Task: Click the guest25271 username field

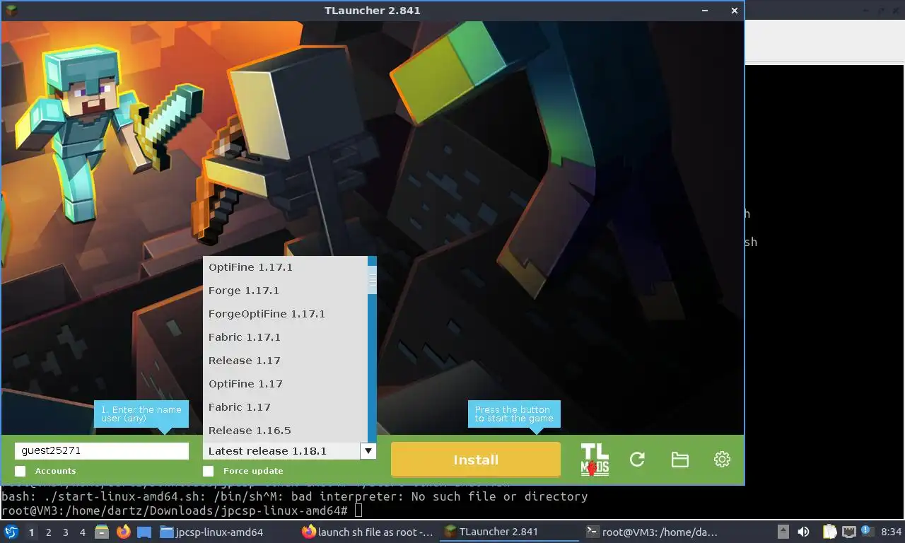Action: [102, 451]
